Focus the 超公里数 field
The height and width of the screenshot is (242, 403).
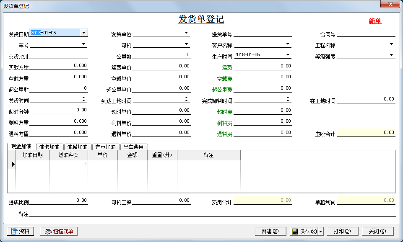tap(59, 89)
